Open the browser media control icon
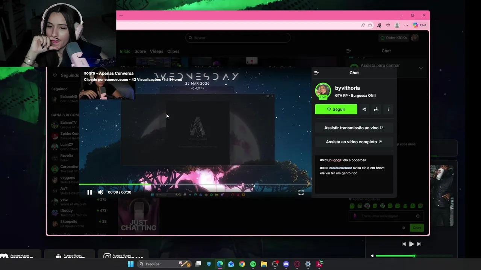Image resolution: width=481 pixels, height=270 pixels. 379,25
